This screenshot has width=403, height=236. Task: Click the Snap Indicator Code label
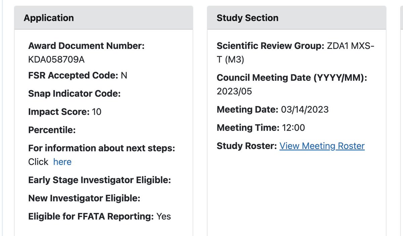pyautogui.click(x=74, y=93)
